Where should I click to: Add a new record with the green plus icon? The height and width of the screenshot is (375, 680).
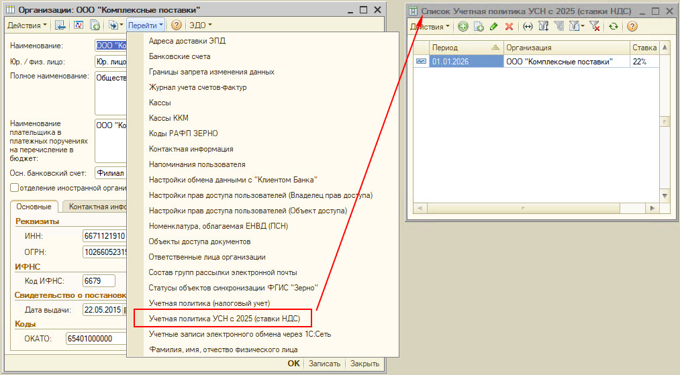pyautogui.click(x=463, y=26)
